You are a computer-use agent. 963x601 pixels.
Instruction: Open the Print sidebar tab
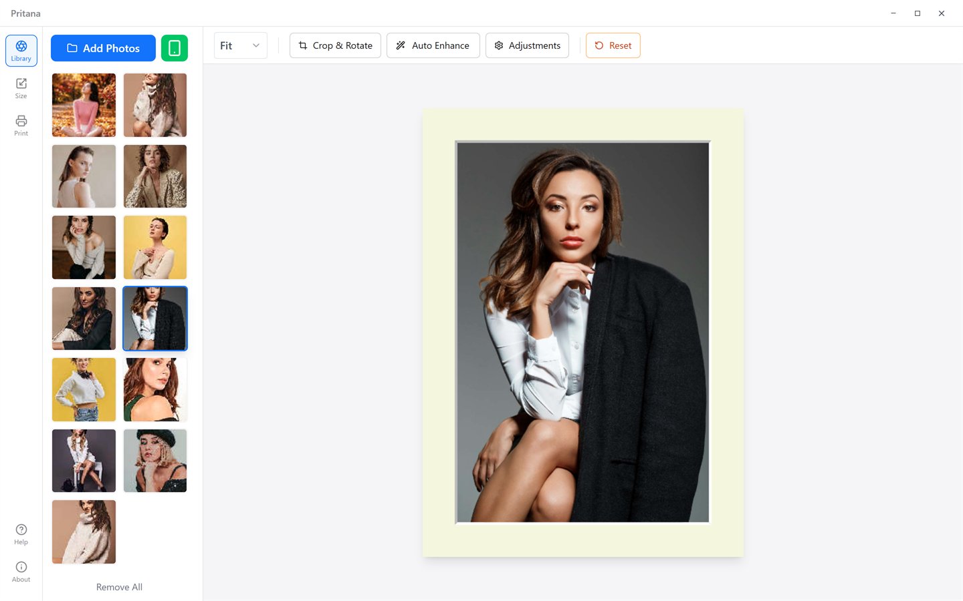tap(21, 126)
